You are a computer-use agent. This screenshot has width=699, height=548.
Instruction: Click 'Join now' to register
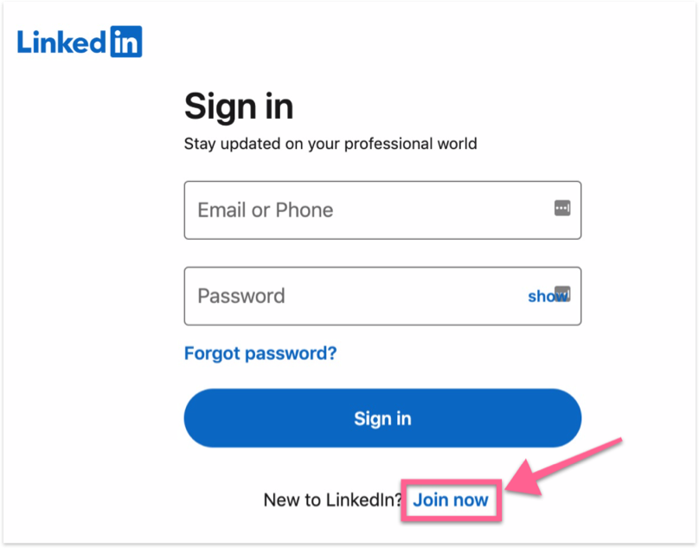pyautogui.click(x=450, y=500)
